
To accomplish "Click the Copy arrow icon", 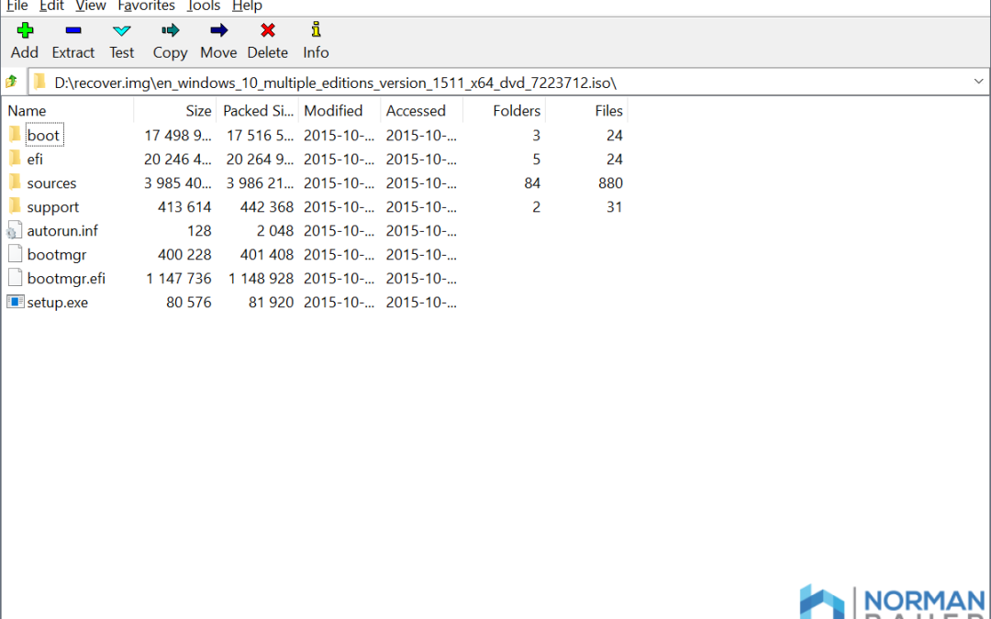I will pos(170,29).
